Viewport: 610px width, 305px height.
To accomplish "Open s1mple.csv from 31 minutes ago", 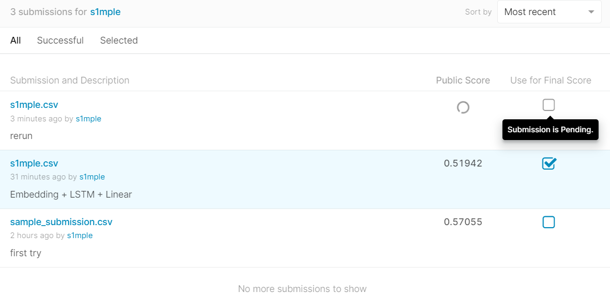I will click(x=34, y=163).
